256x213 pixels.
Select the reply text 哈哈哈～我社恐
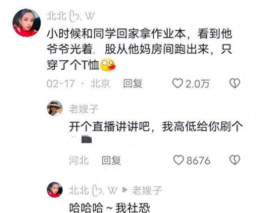tap(109, 208)
